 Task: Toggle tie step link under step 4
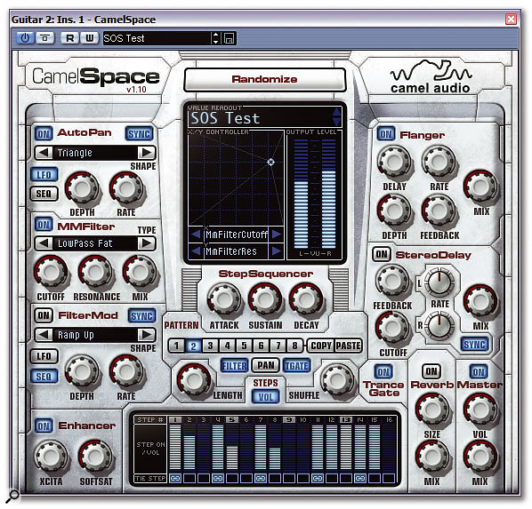[x=218, y=478]
